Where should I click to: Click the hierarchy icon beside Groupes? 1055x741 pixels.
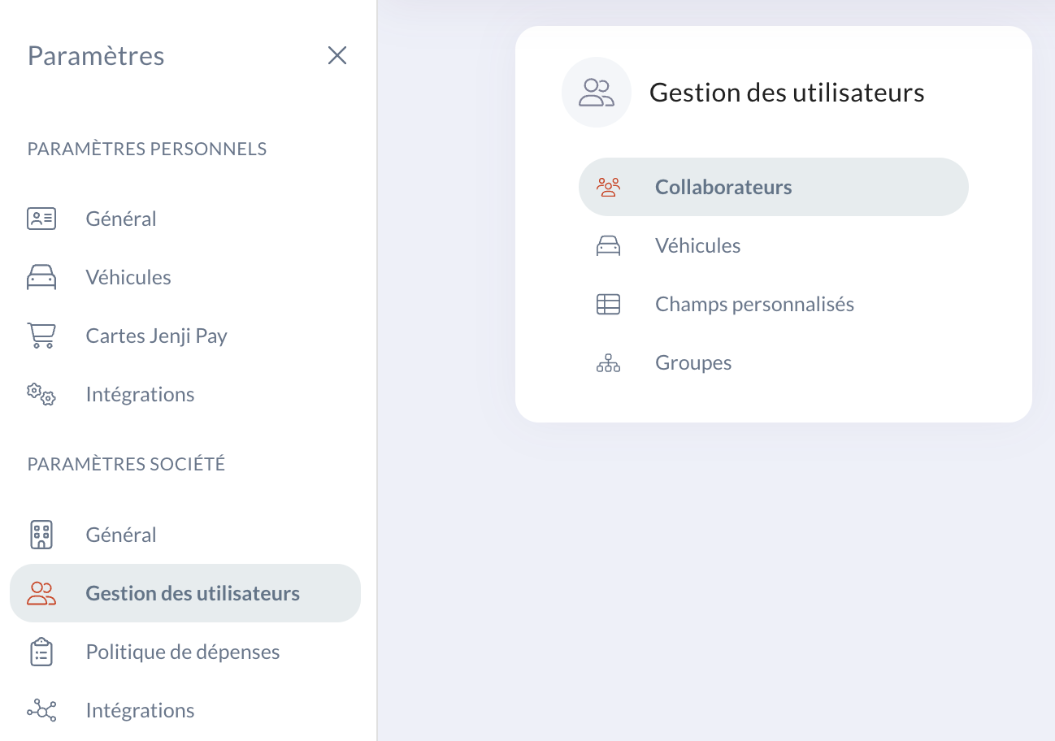608,362
